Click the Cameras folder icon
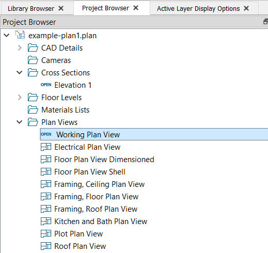 33,60
